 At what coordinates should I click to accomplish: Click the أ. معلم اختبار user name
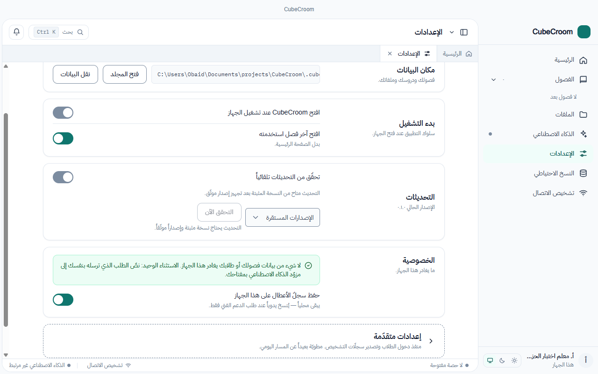(550, 356)
